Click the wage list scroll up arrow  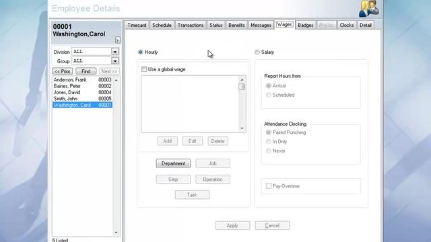pos(242,79)
